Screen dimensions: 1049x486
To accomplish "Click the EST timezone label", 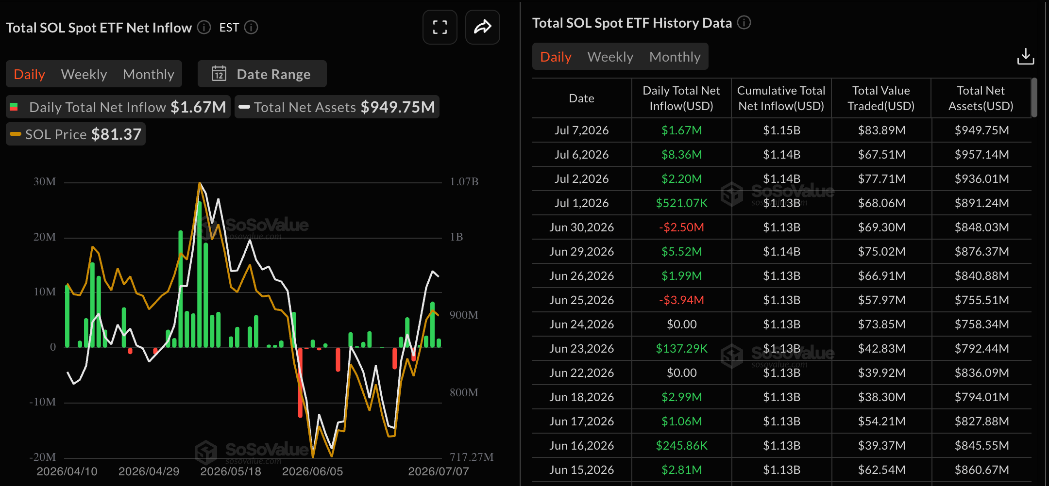I will (x=229, y=28).
